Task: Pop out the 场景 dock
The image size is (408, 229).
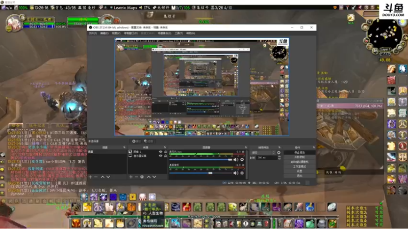Action: [x=124, y=148]
